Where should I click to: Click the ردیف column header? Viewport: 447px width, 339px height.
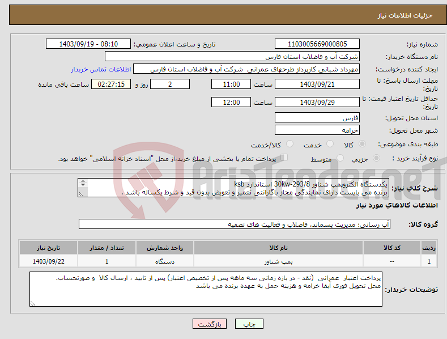pyautogui.click(x=429, y=248)
